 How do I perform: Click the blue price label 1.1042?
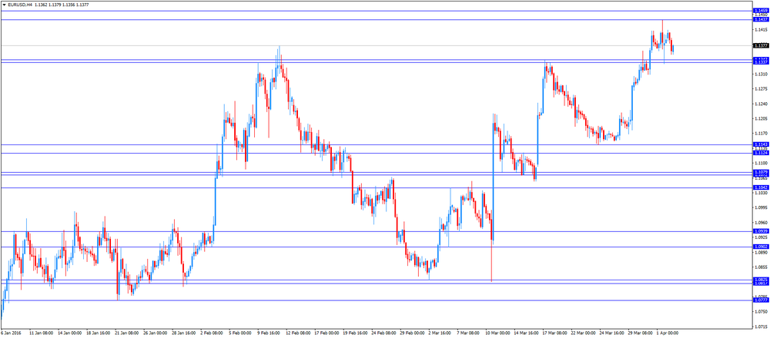pyautogui.click(x=762, y=187)
